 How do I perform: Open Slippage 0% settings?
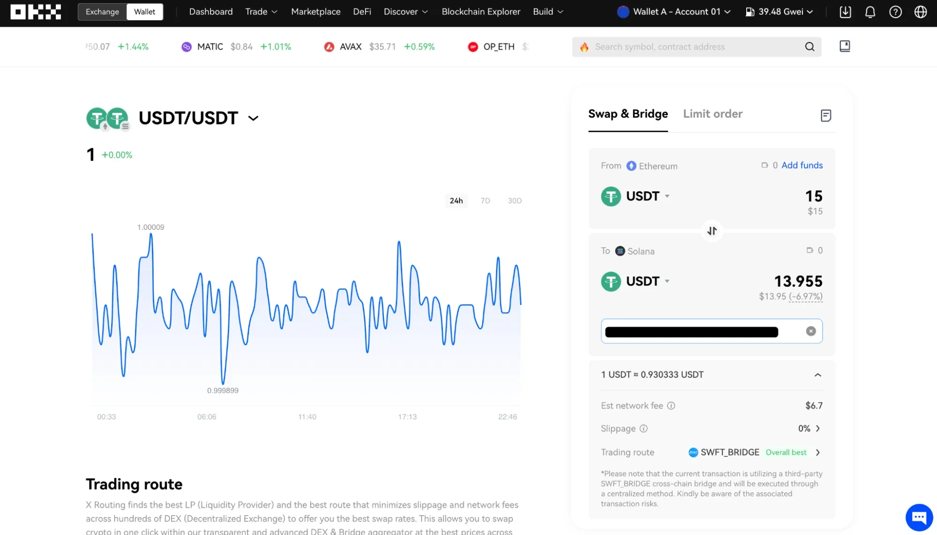coord(810,428)
